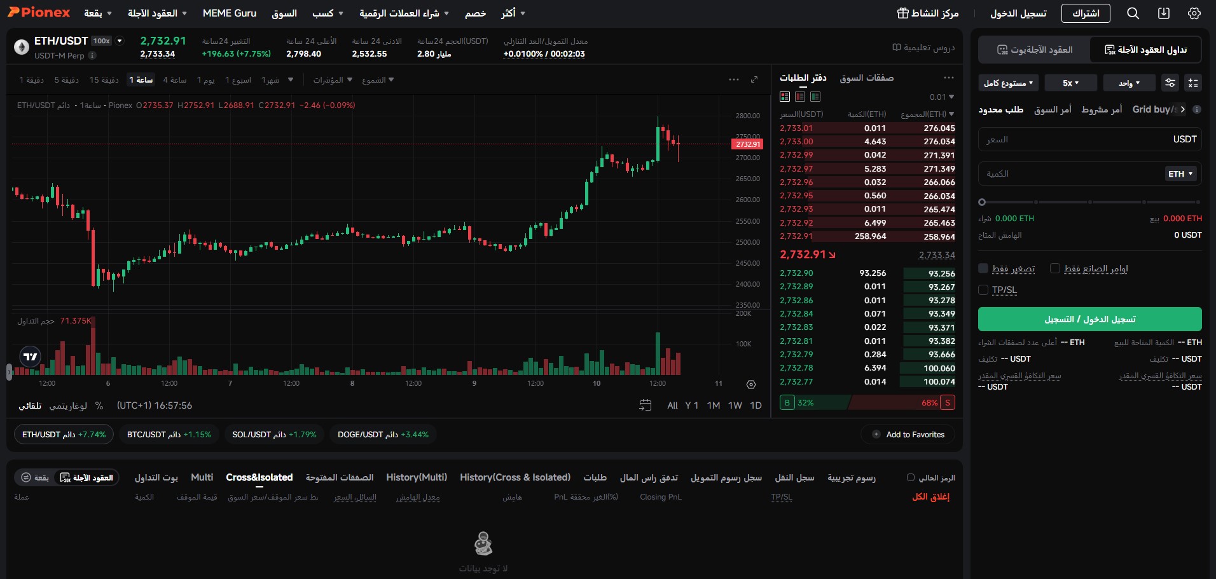1216x579 pixels.
Task: Open the TradingView chart logo icon
Action: [29, 357]
